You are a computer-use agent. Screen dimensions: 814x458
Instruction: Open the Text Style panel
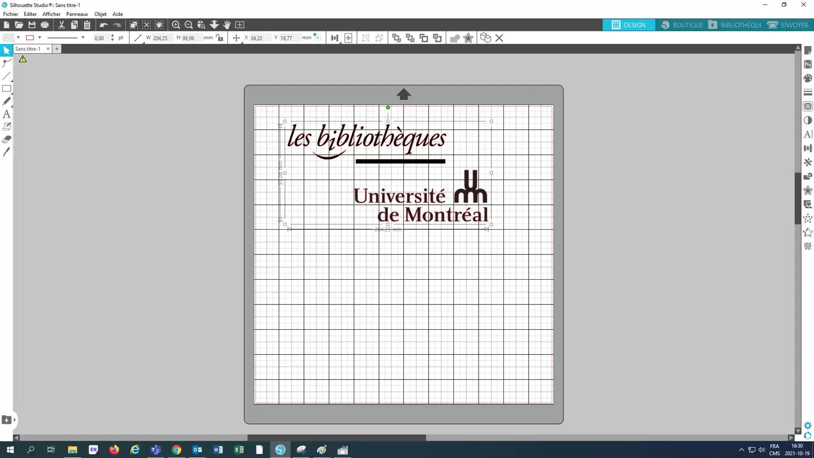coord(808,134)
